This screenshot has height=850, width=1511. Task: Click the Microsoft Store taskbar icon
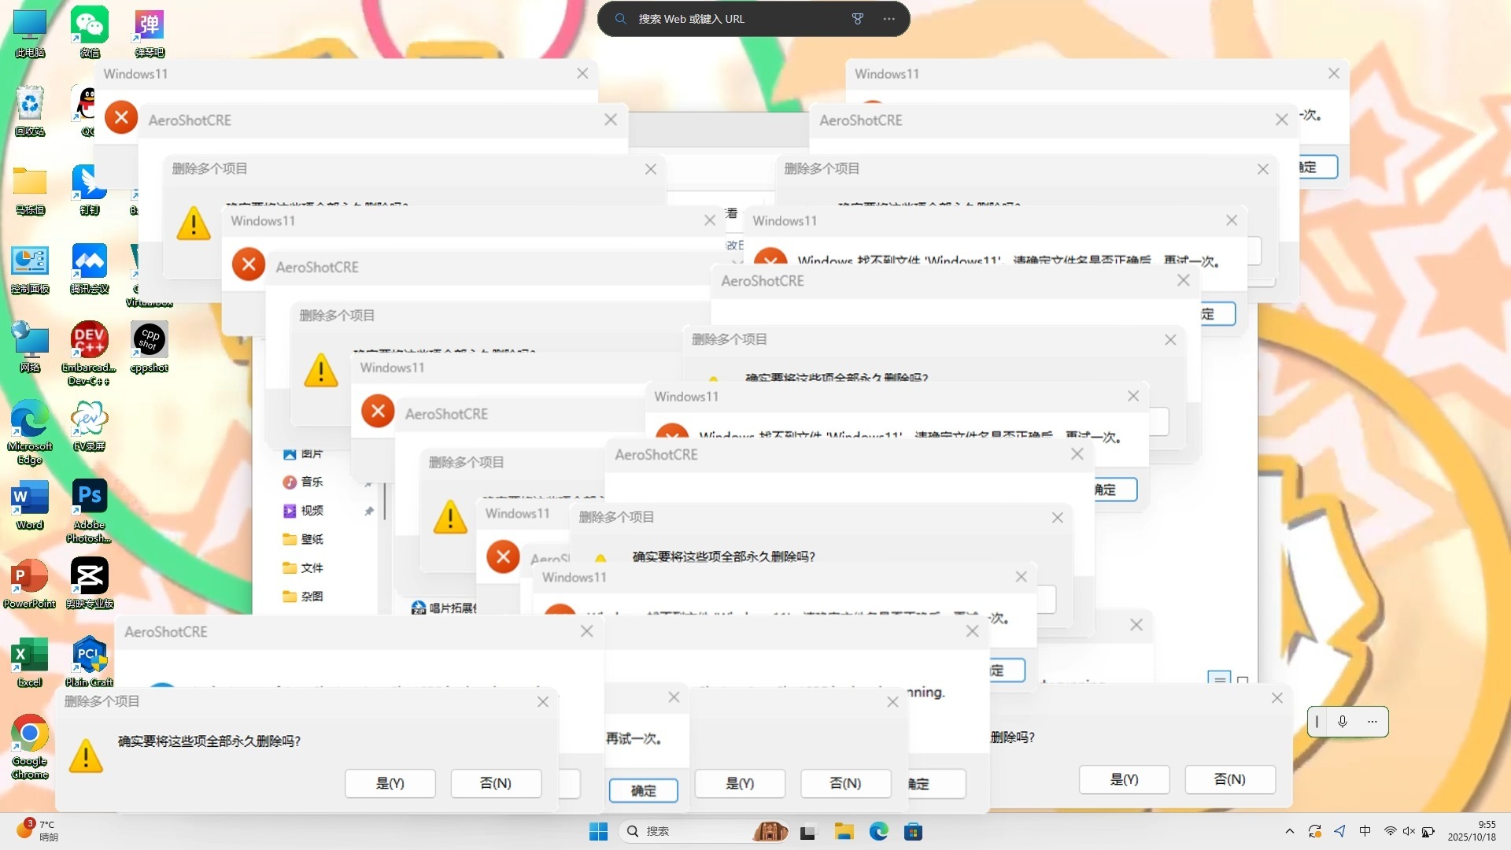(x=913, y=832)
